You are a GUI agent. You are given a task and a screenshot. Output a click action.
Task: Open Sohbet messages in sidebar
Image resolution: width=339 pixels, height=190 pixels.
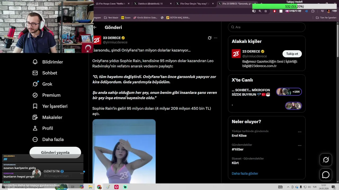click(45, 73)
